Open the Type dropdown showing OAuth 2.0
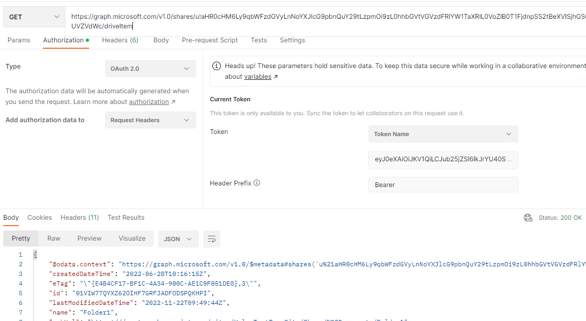Image resolution: width=586 pixels, height=321 pixels. point(150,69)
